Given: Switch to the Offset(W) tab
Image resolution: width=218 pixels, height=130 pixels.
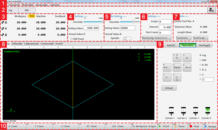Looking at the screenshot, I should (17, 44).
